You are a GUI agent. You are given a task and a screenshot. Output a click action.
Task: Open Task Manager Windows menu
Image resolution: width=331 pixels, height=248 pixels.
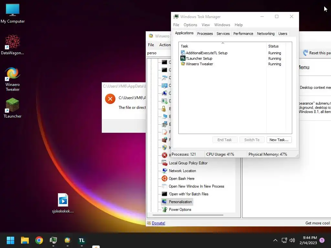point(222,25)
